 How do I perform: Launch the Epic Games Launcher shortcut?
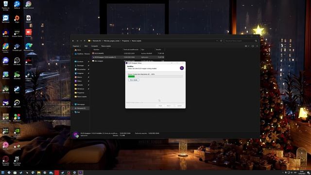coord(17,161)
